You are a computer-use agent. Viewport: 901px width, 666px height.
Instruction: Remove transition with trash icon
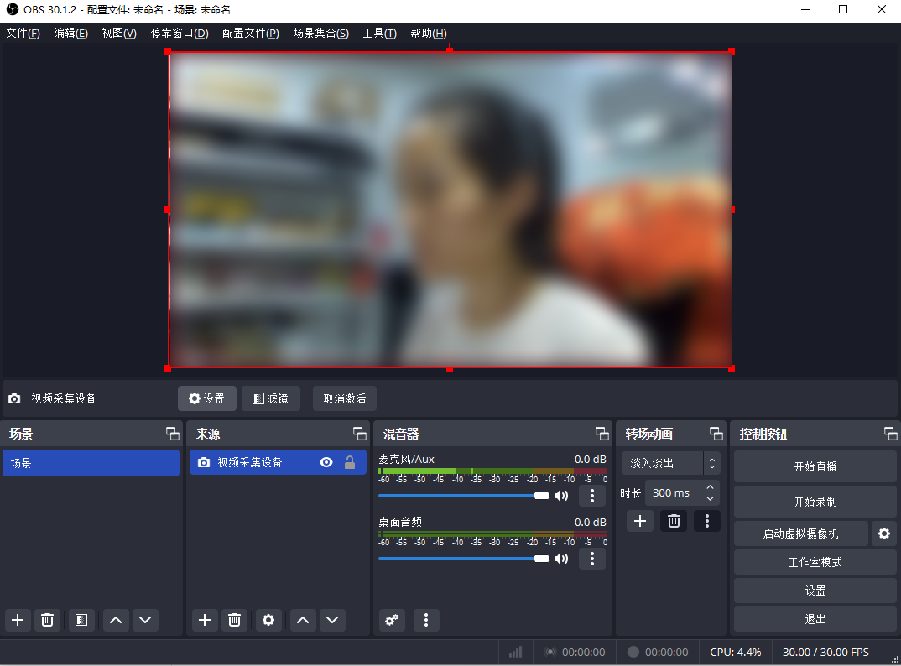tap(674, 521)
